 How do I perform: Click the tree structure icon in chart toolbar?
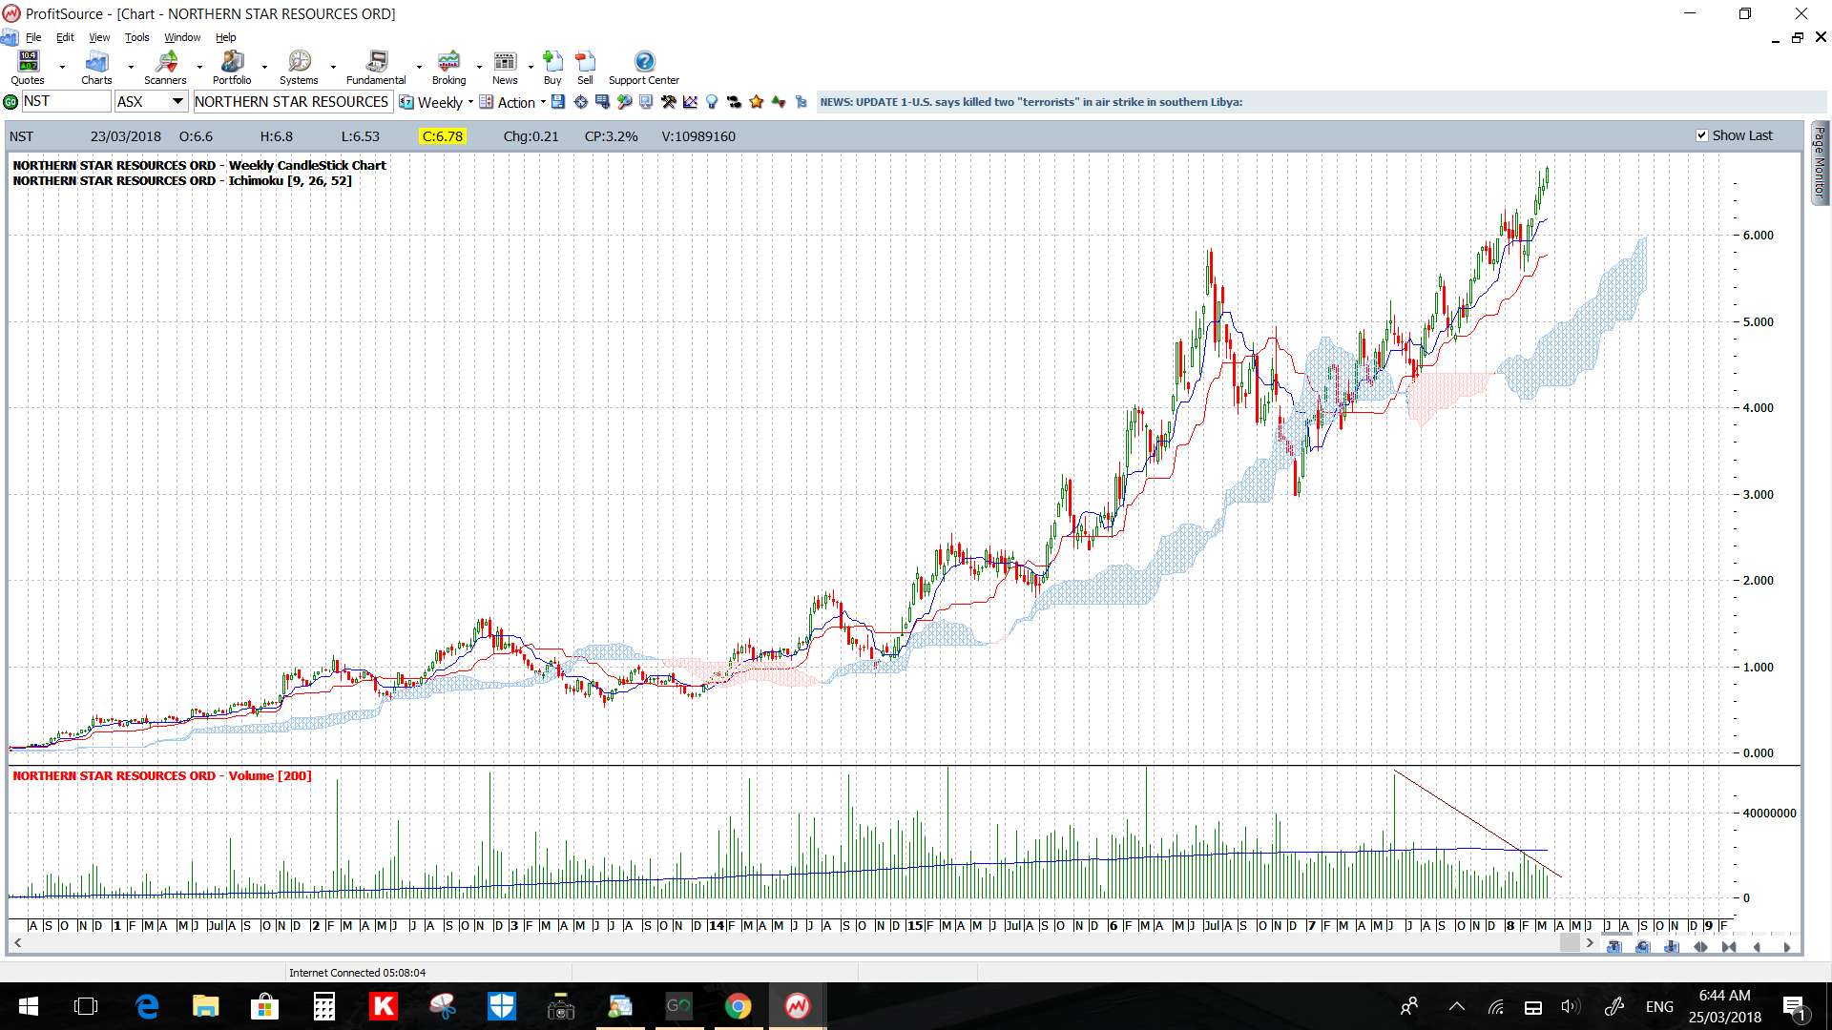[801, 102]
